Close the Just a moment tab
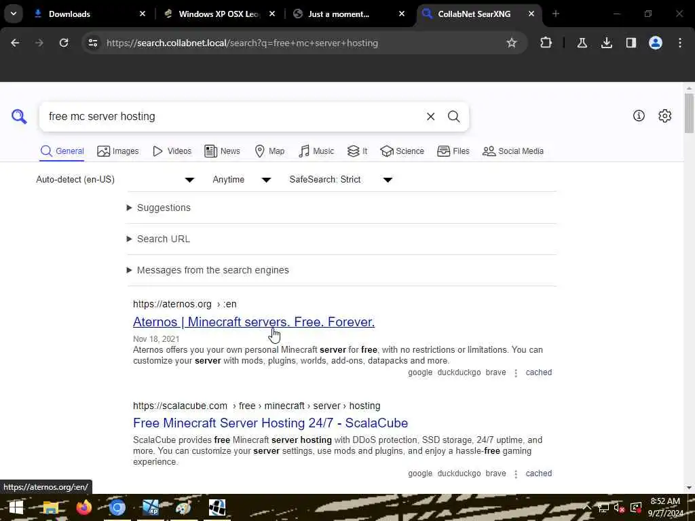Screen dimensions: 695x521 point(402,14)
